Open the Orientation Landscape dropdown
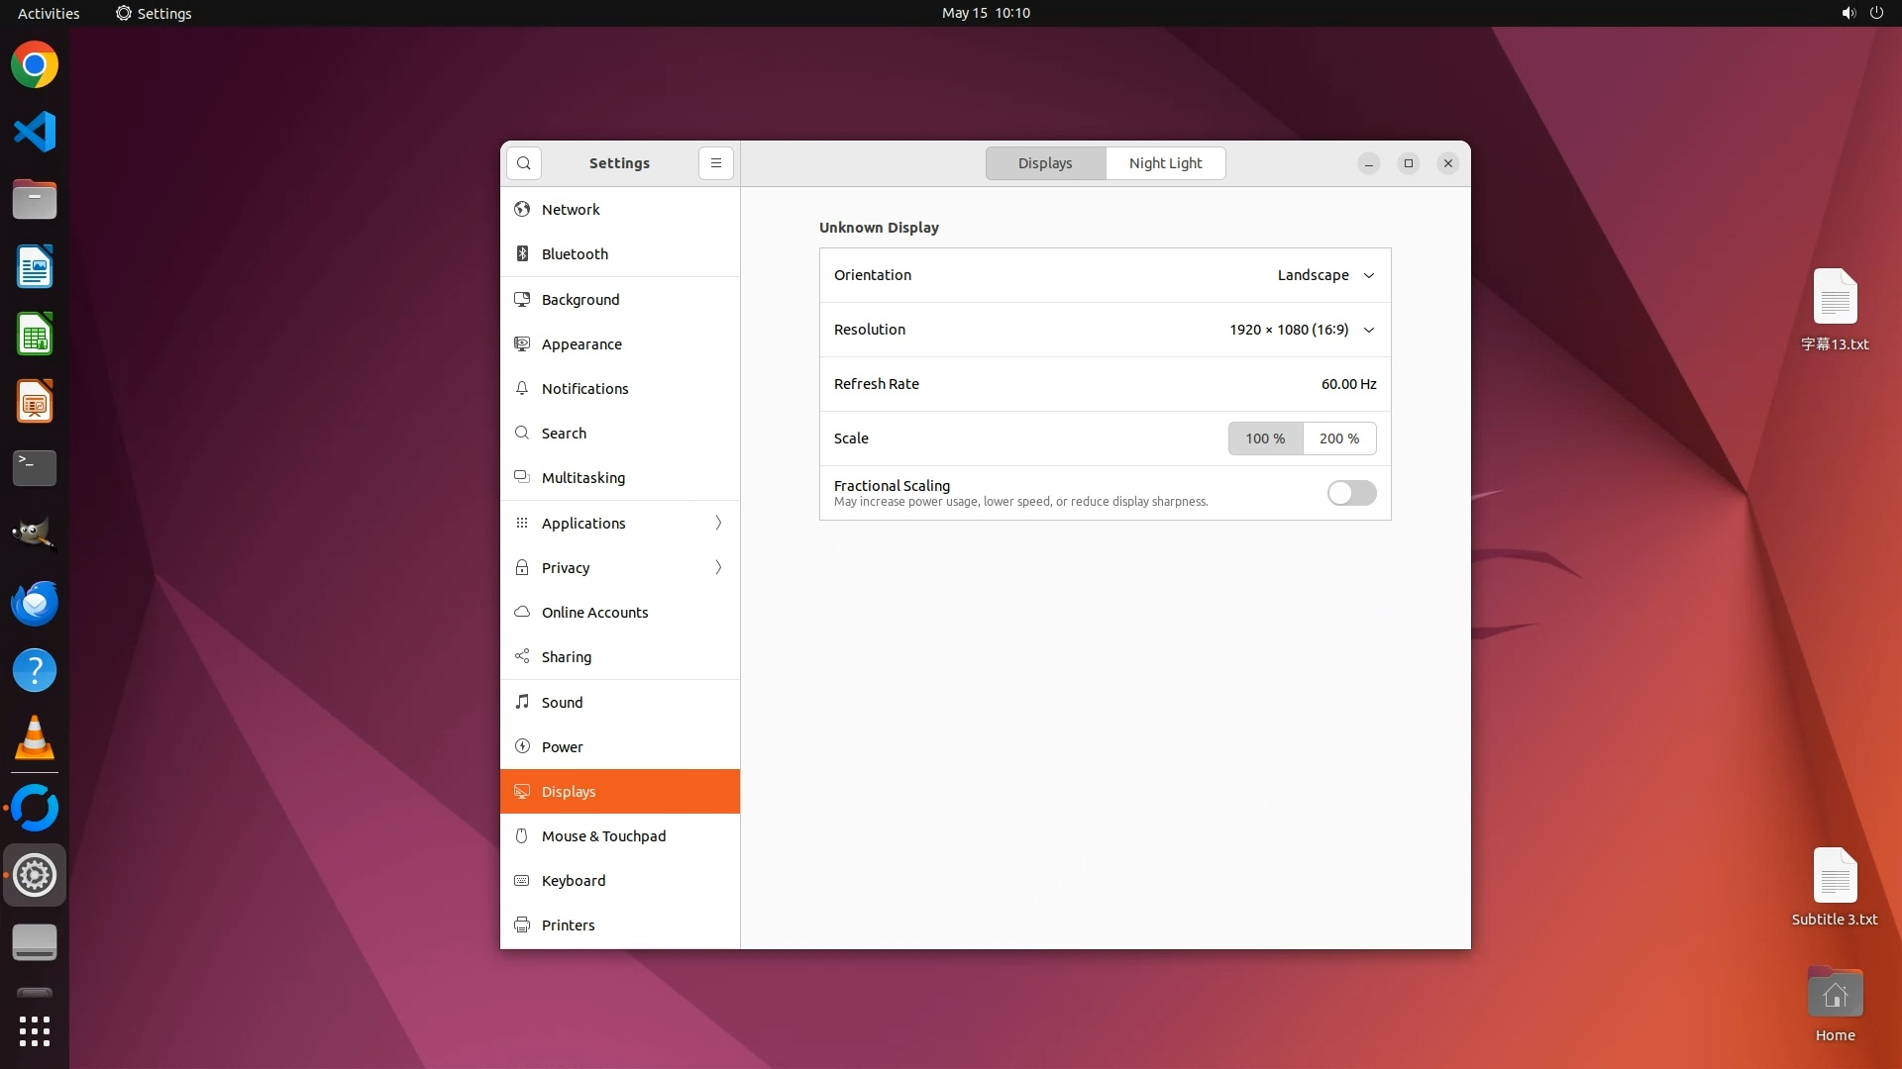 point(1325,275)
